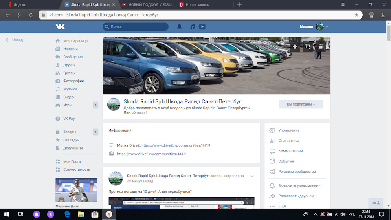Click the Мариано Диас ad image
Screen dimensions: 391x220
[76, 190]
